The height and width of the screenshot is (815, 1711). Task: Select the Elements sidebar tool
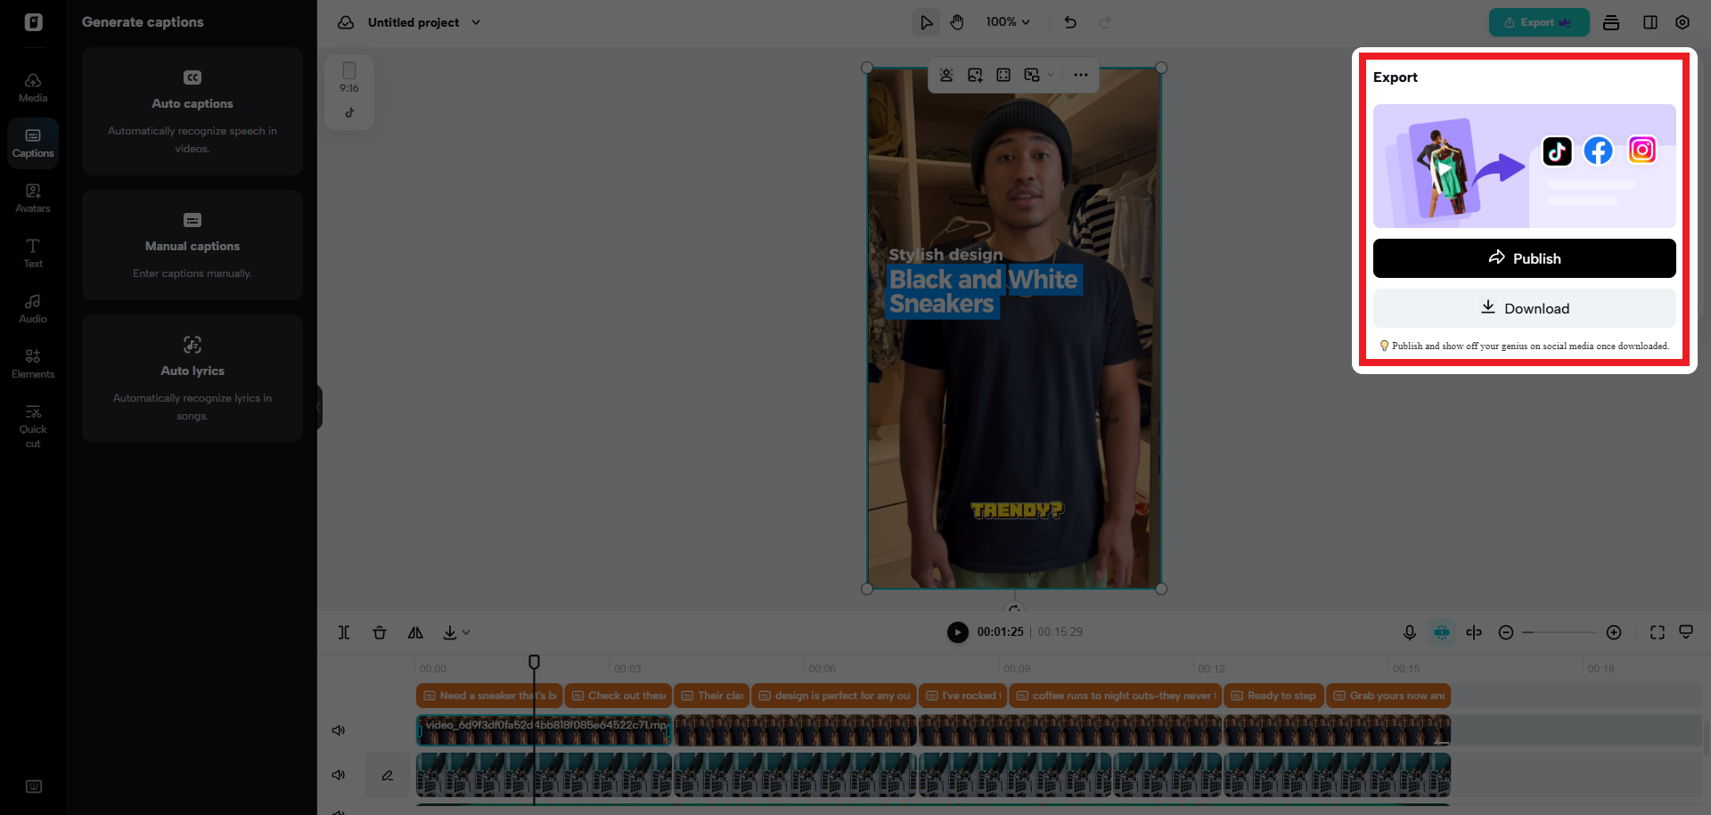point(32,362)
